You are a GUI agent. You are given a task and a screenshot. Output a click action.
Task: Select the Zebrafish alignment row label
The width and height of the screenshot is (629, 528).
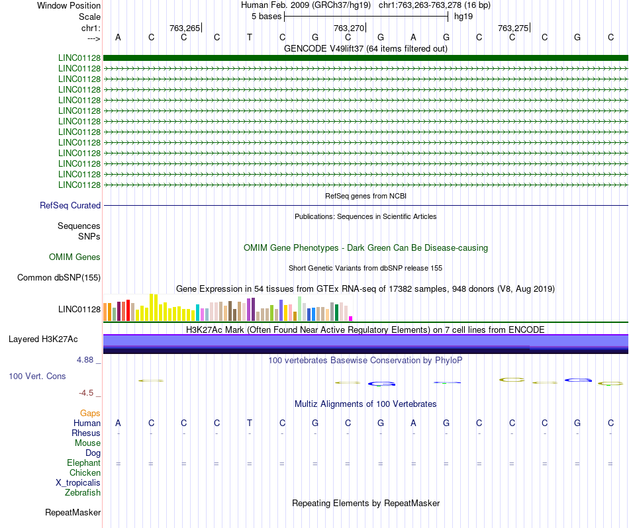pos(83,492)
